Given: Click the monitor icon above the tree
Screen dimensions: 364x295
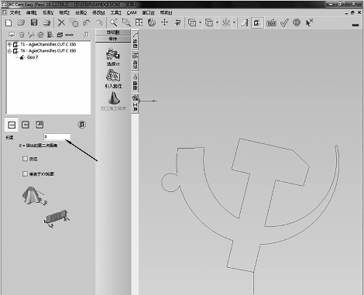Looking at the screenshot, I should (12, 35).
